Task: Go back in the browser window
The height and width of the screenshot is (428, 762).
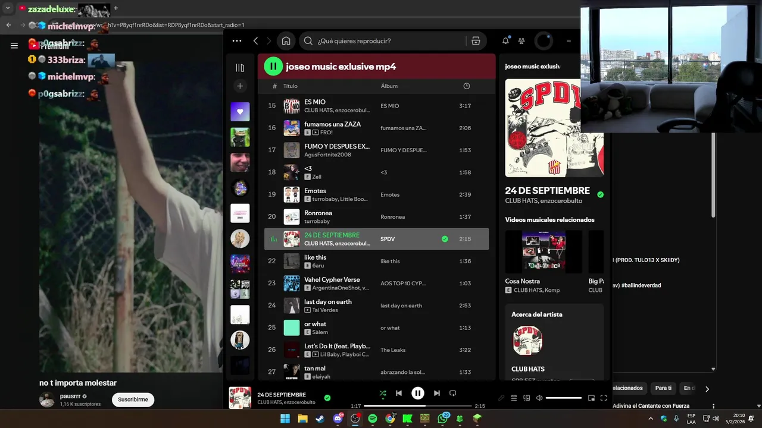Action: tap(8, 25)
